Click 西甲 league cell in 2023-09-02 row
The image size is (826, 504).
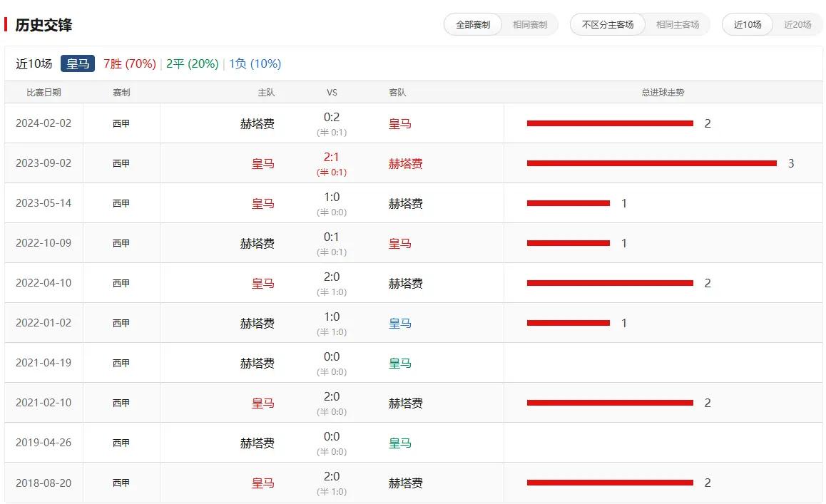pyautogui.click(x=121, y=164)
